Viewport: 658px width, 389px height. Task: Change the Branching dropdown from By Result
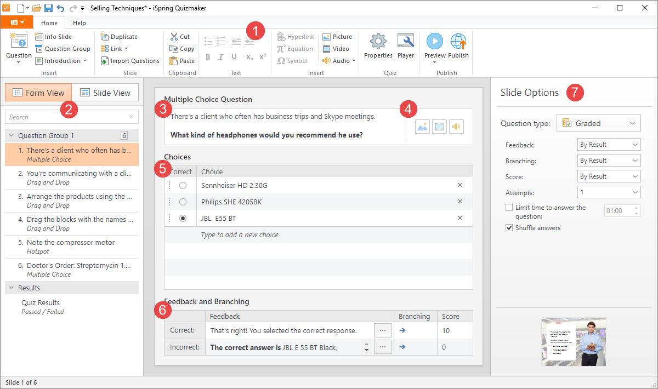tap(609, 160)
